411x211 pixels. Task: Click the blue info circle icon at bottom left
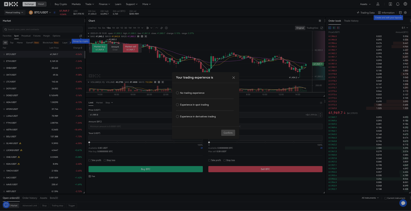(x=6, y=205)
